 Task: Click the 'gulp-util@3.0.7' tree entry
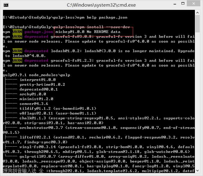pyautogui.click(x=38, y=157)
